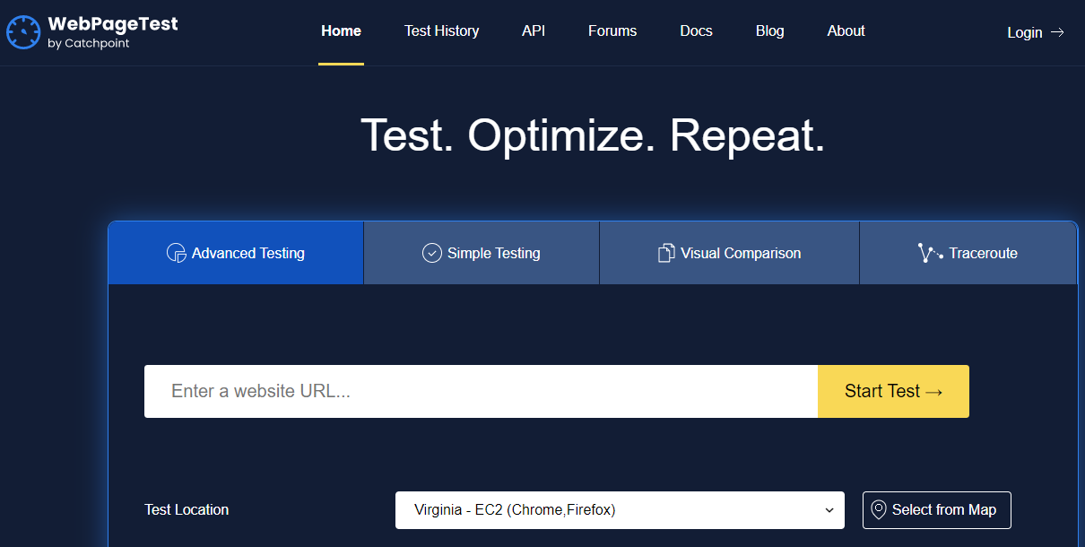
Task: Open the Forums navigation link
Action: tap(612, 30)
